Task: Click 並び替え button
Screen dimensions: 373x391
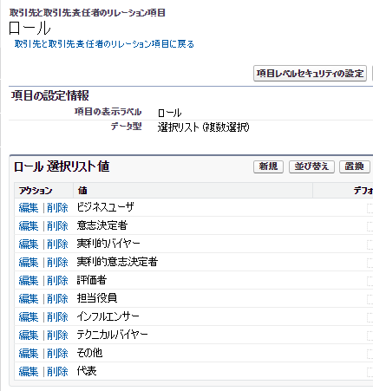Action: click(x=311, y=166)
